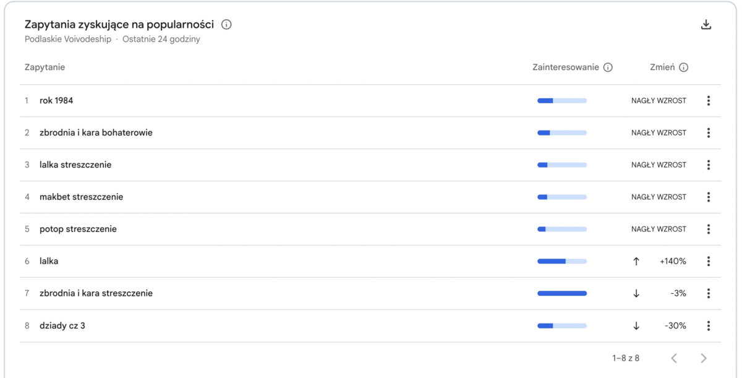Download the rising queries data

click(x=706, y=25)
